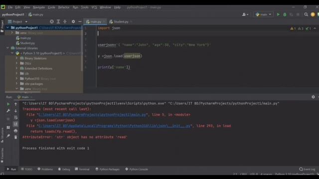Open Search Everywhere magnifier icon
Screen dimensions: 319x179
click(306, 14)
